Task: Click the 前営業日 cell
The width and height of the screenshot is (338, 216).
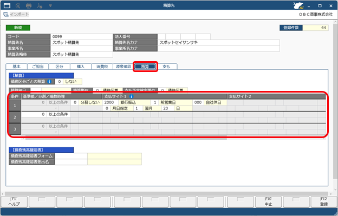Action: pos(175,102)
